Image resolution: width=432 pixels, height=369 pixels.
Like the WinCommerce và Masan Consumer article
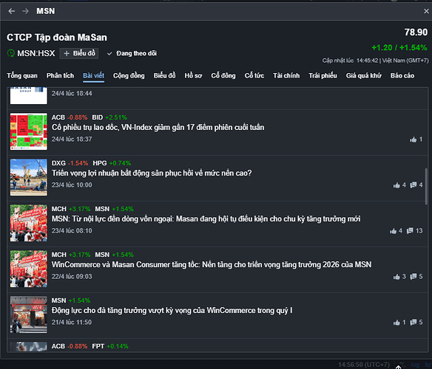[x=396, y=277]
